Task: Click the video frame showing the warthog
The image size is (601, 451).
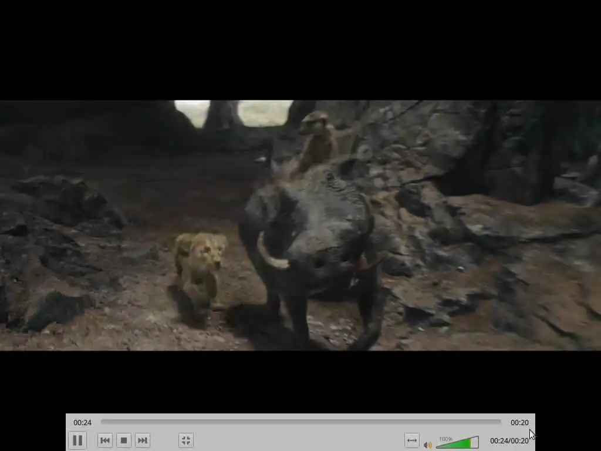Action: [x=300, y=225]
